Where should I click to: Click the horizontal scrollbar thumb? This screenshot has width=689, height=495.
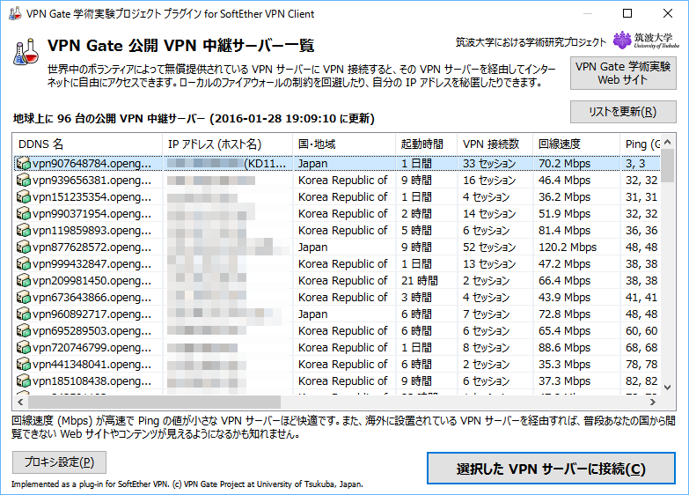point(154,402)
